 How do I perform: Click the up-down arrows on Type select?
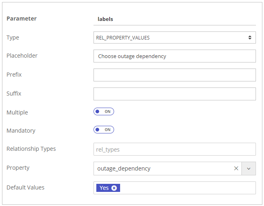250,37
